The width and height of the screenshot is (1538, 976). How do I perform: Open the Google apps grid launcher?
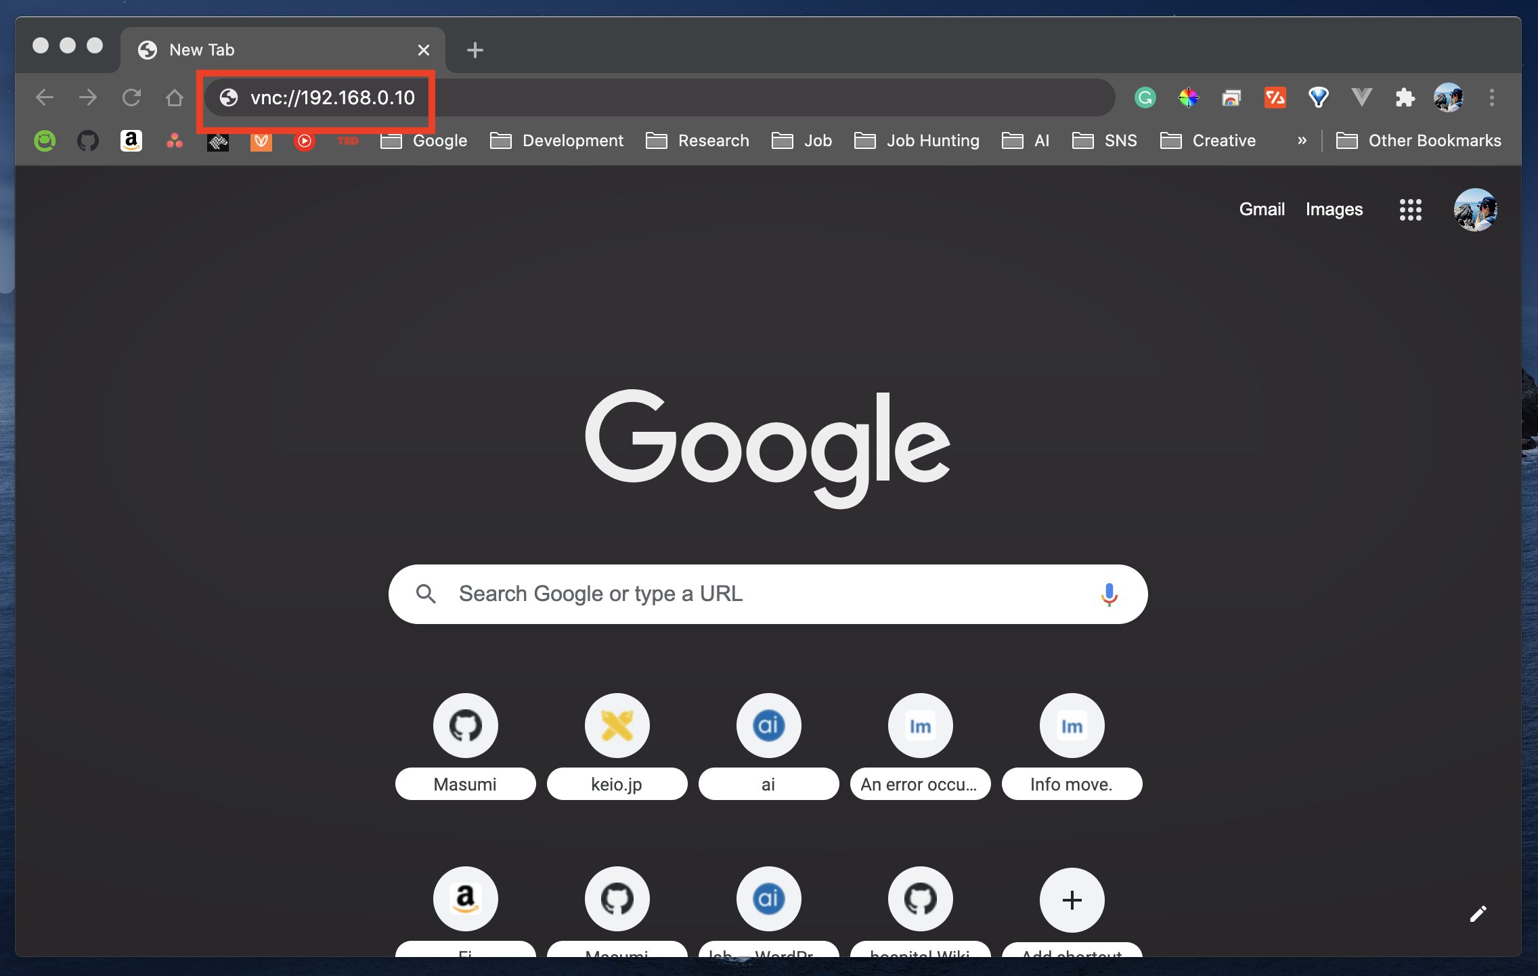tap(1411, 210)
